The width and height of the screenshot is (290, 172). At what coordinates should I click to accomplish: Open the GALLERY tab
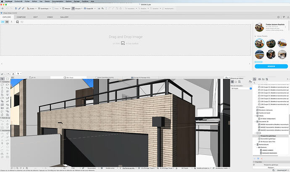[64, 17]
